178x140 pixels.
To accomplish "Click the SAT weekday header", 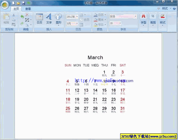I will point(123,65).
